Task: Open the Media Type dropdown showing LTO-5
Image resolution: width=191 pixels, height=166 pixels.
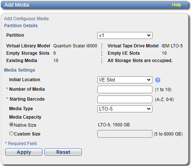Action: 125,109
